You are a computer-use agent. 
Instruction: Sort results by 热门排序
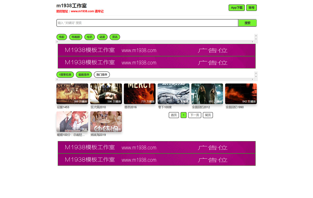point(102,75)
